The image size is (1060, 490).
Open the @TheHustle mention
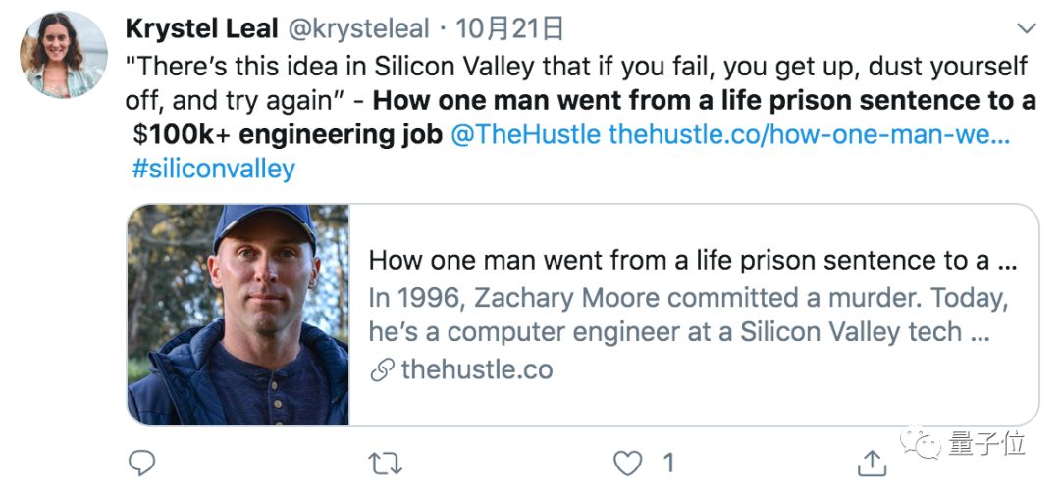click(x=525, y=134)
